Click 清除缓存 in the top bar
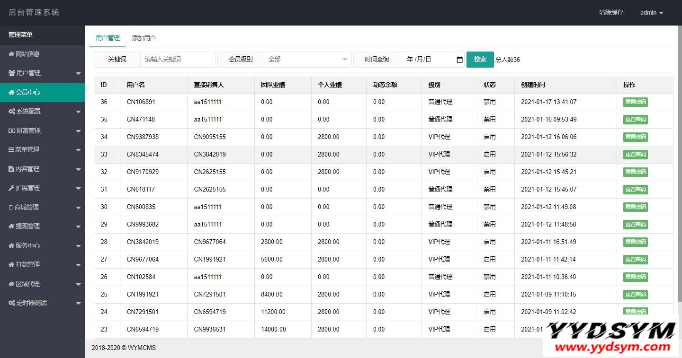This screenshot has width=682, height=358. 610,13
